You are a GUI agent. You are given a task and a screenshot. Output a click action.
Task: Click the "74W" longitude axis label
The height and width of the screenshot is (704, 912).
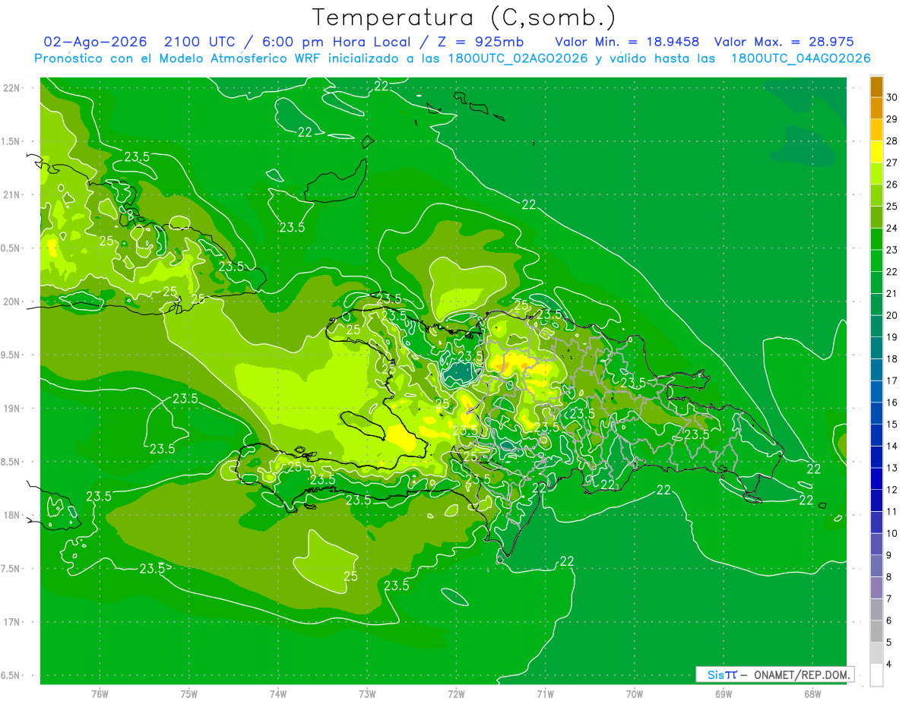click(278, 693)
